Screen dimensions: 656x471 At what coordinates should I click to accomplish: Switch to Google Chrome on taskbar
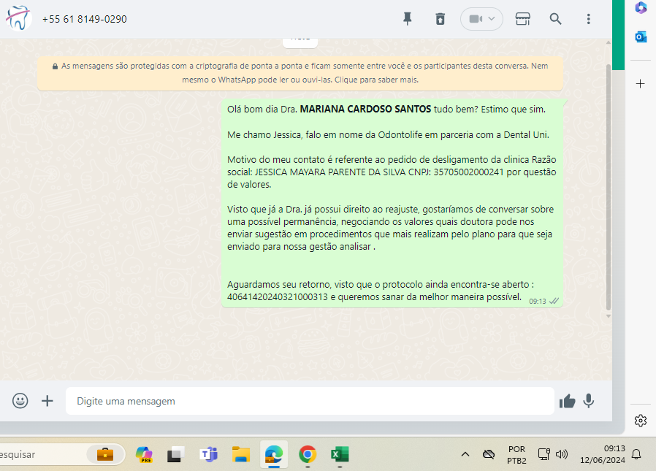click(x=308, y=454)
